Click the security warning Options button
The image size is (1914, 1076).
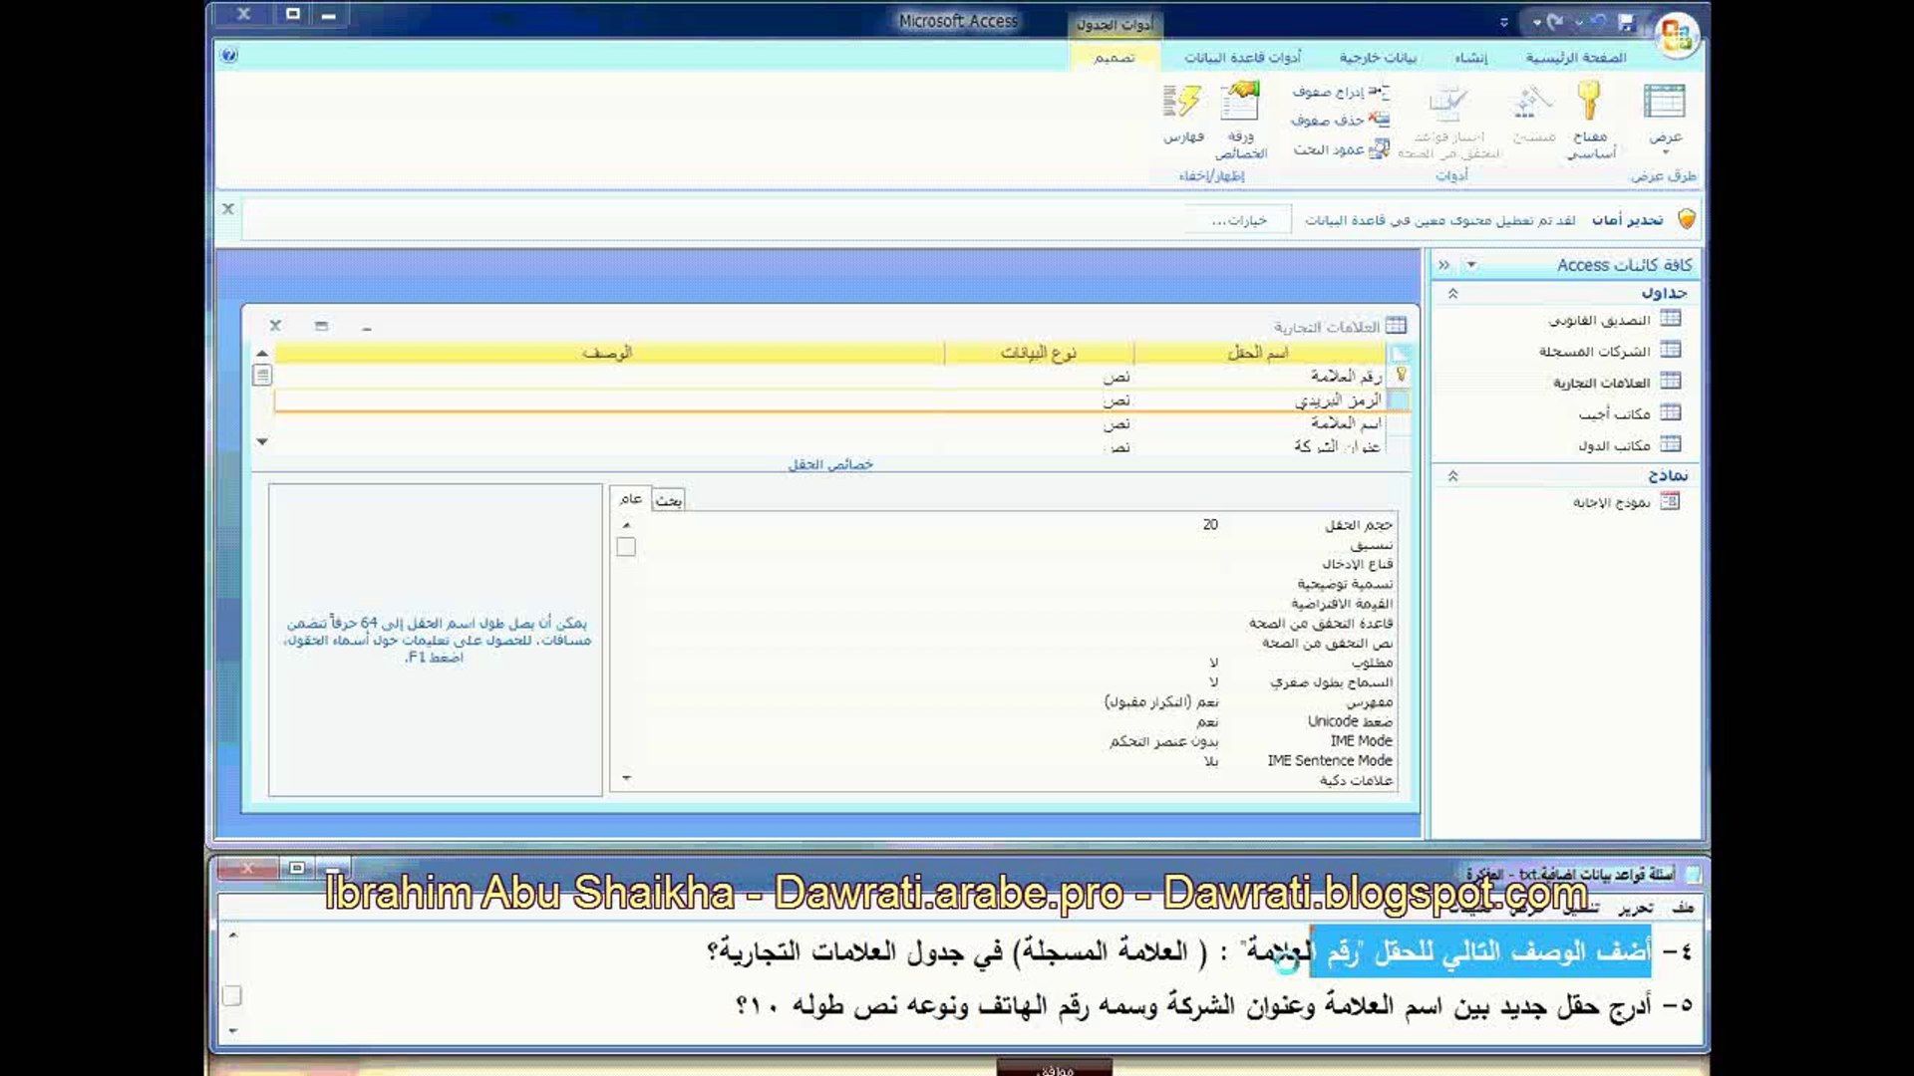[x=1238, y=220]
